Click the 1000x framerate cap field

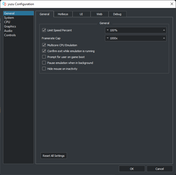136,38
